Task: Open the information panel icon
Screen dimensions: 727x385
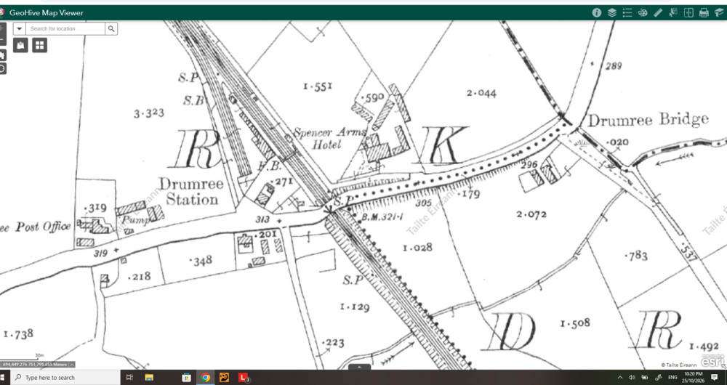Action: (597, 12)
